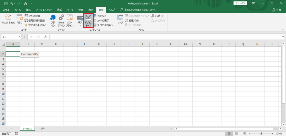Click into the formula bar
Image resolution: width=286 pixels, height=136 pixels.
(166, 37)
